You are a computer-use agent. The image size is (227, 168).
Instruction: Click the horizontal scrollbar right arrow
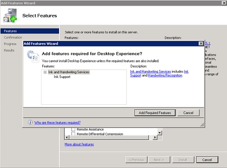tap(155, 137)
